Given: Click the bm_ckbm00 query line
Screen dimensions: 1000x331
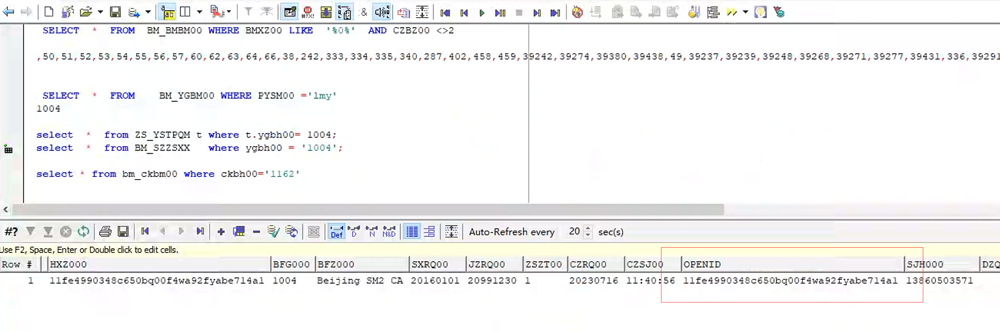Looking at the screenshot, I should click(x=168, y=174).
